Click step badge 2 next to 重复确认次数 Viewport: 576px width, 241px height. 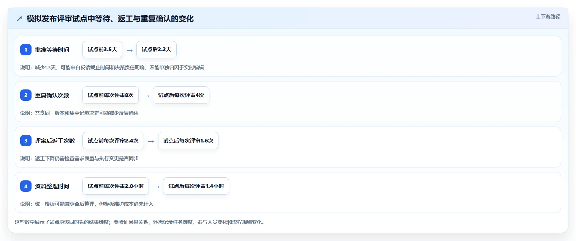[26, 95]
